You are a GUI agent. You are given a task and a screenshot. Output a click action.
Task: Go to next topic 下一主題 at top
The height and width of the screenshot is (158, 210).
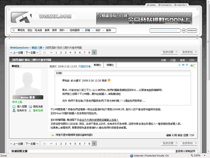tap(32, 52)
